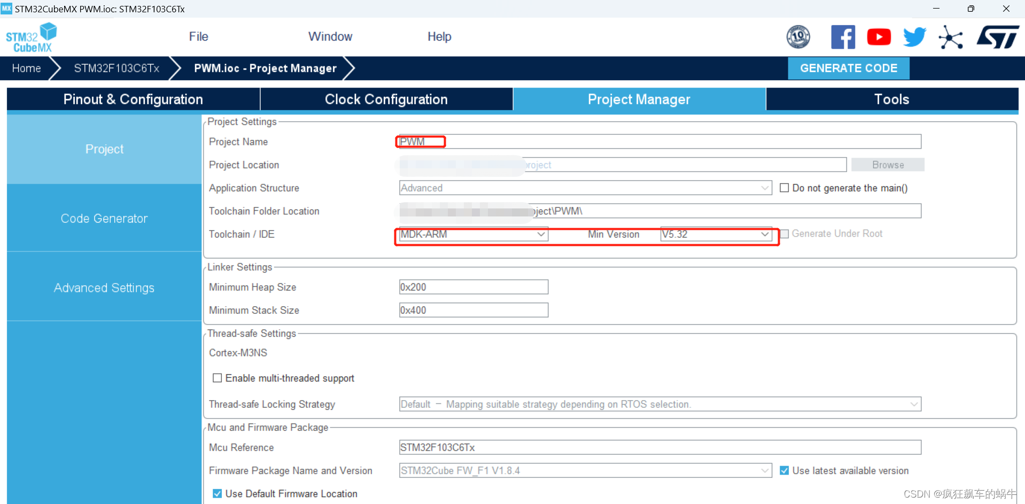Viewport: 1025px width, 504px height.
Task: Open the Window menu
Action: pos(330,36)
